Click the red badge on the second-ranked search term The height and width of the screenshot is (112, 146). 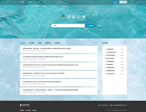[x=115, y=52]
